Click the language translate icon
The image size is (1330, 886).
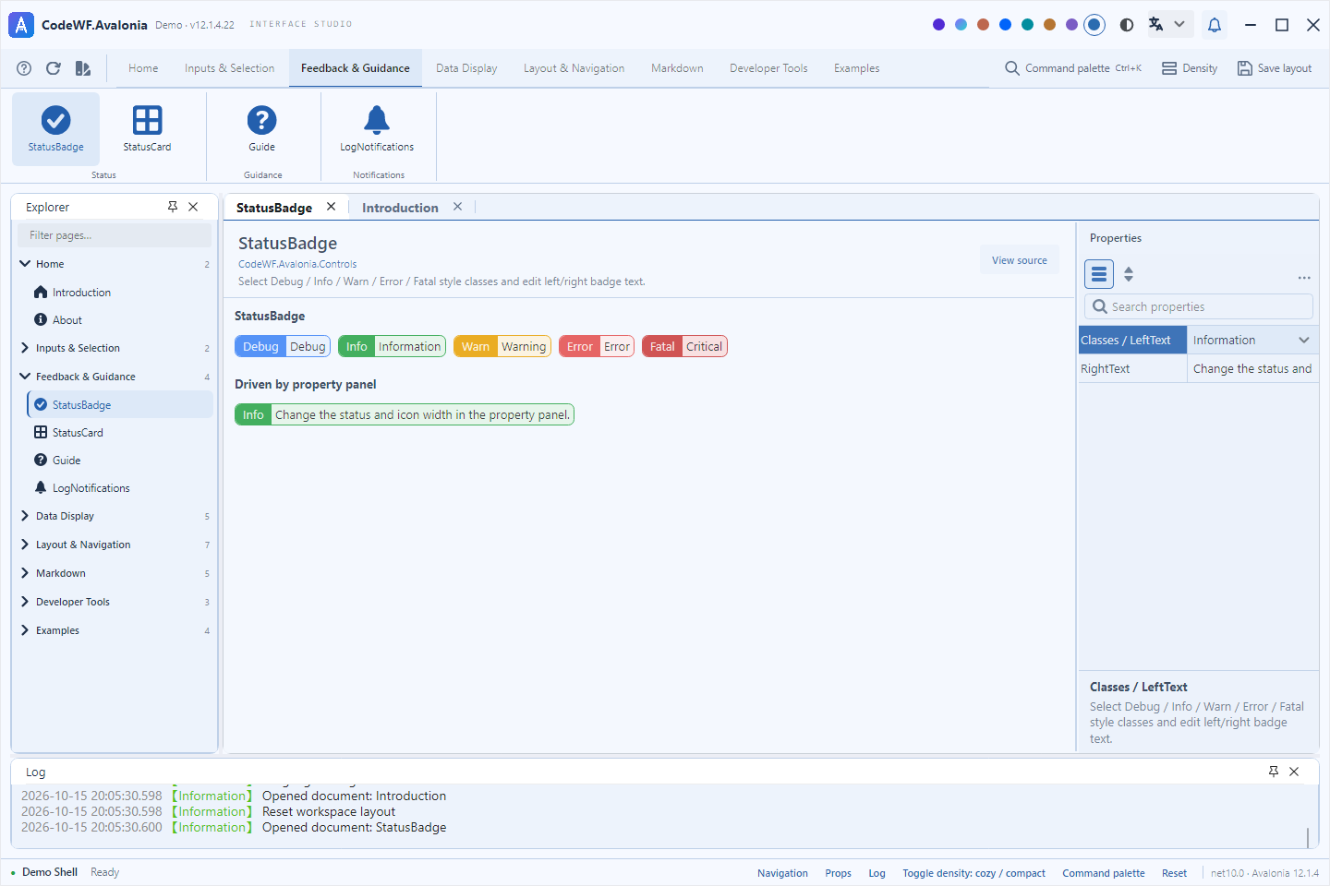(x=1156, y=25)
